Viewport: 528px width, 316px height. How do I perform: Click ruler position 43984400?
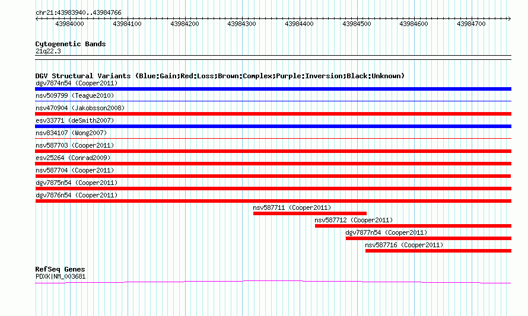pyautogui.click(x=299, y=24)
